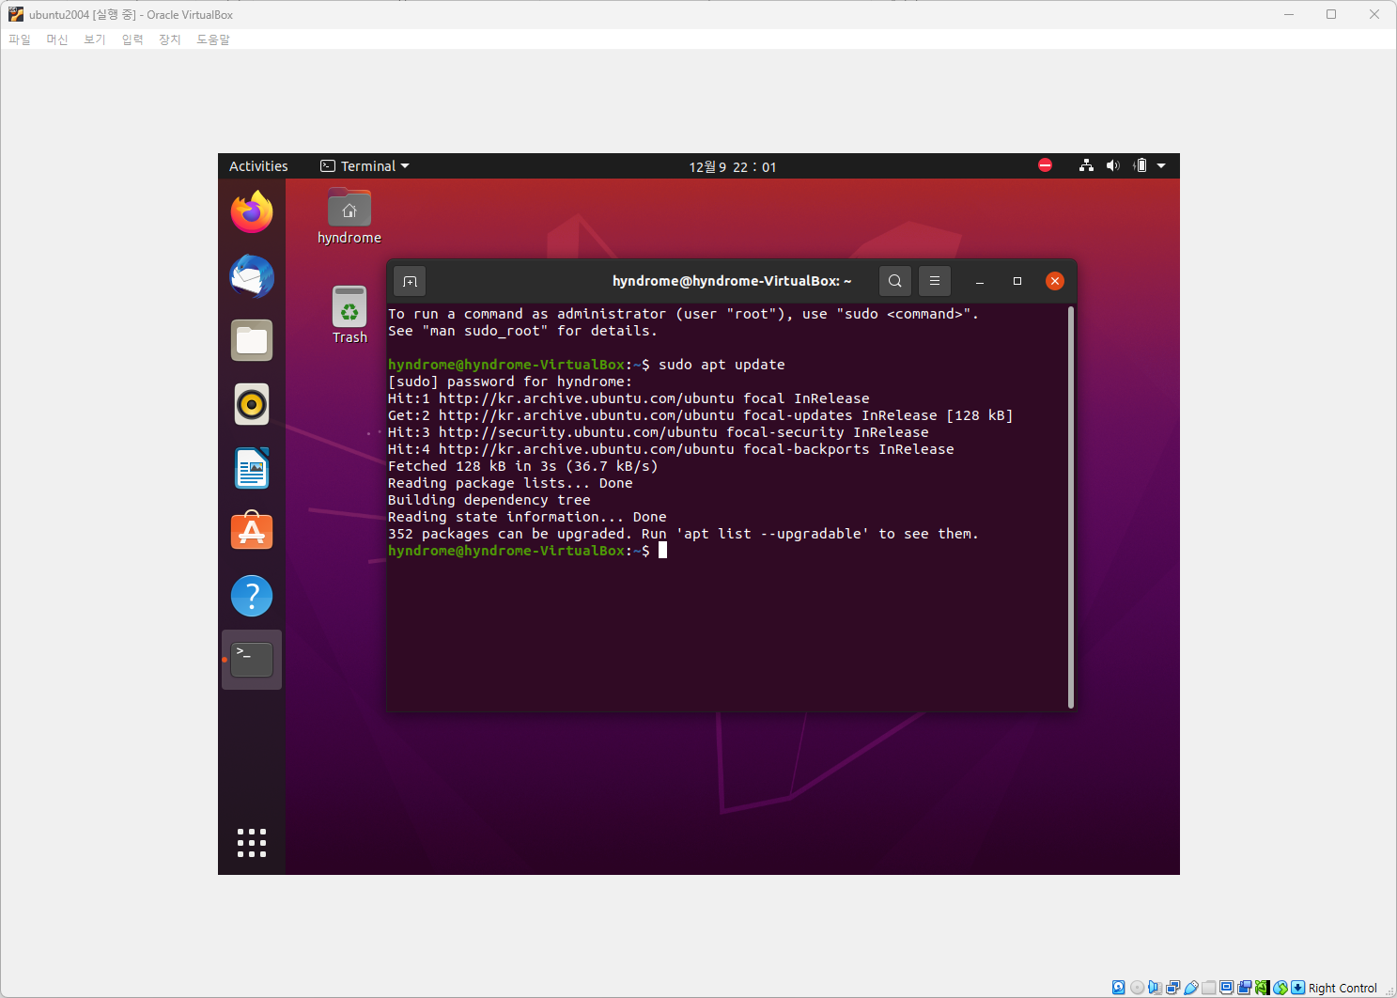Open the clock and calendar in top bar
1397x998 pixels.
733,166
